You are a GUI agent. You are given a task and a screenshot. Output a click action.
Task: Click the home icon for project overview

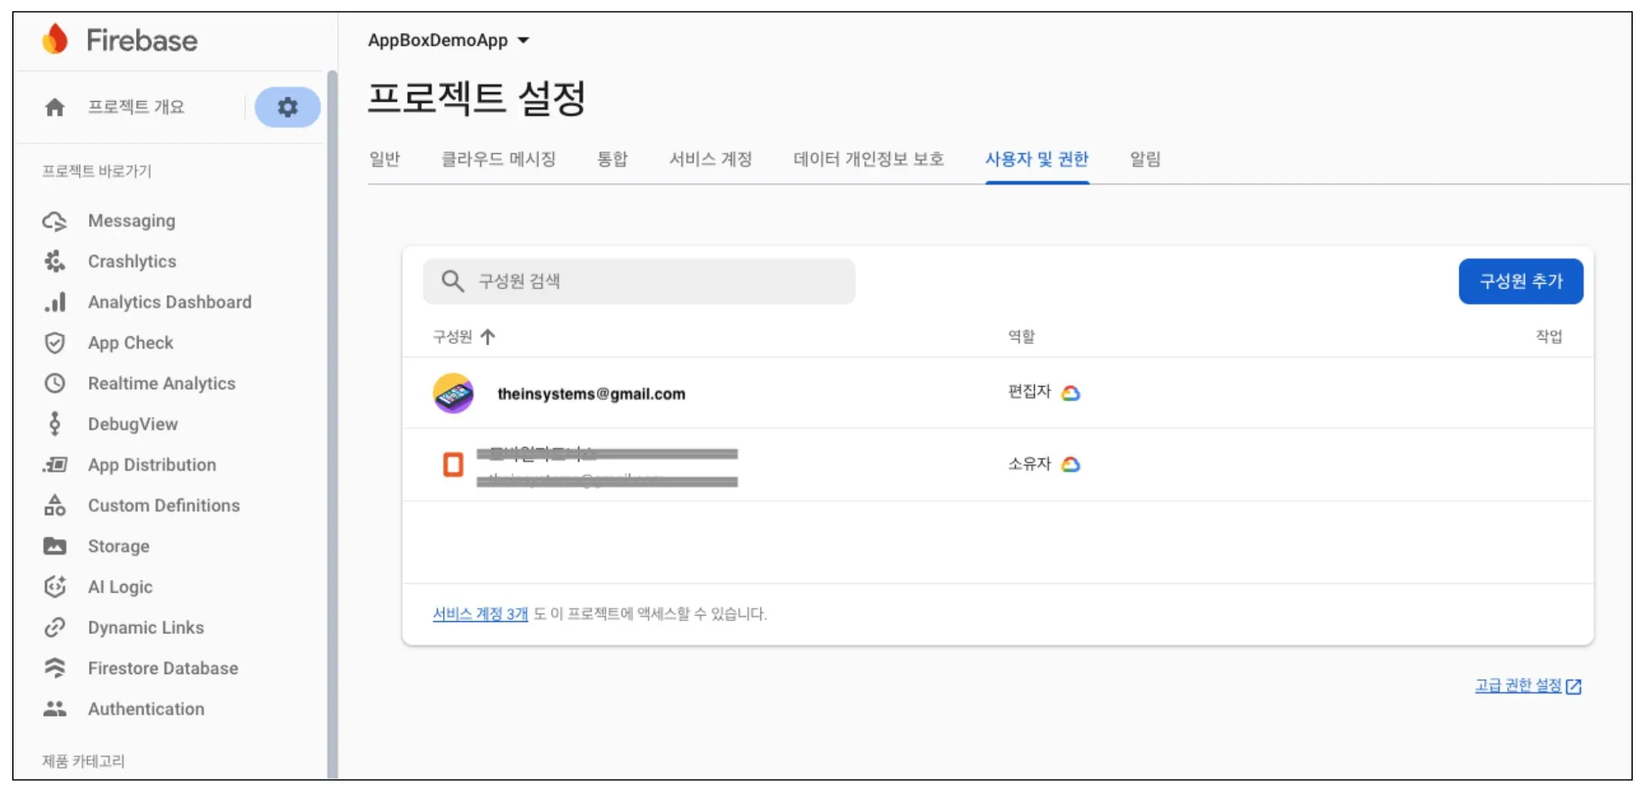click(x=55, y=107)
